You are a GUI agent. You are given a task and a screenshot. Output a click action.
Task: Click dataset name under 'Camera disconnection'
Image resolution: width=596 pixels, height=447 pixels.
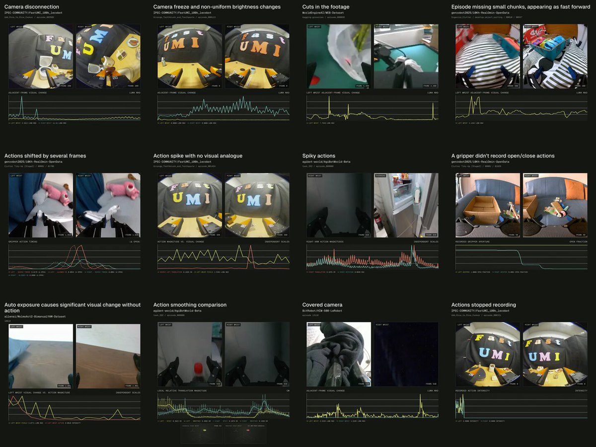(33, 13)
